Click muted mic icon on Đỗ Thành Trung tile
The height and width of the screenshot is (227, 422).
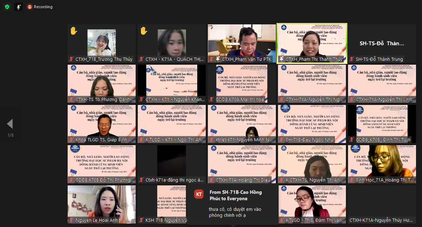352,59
